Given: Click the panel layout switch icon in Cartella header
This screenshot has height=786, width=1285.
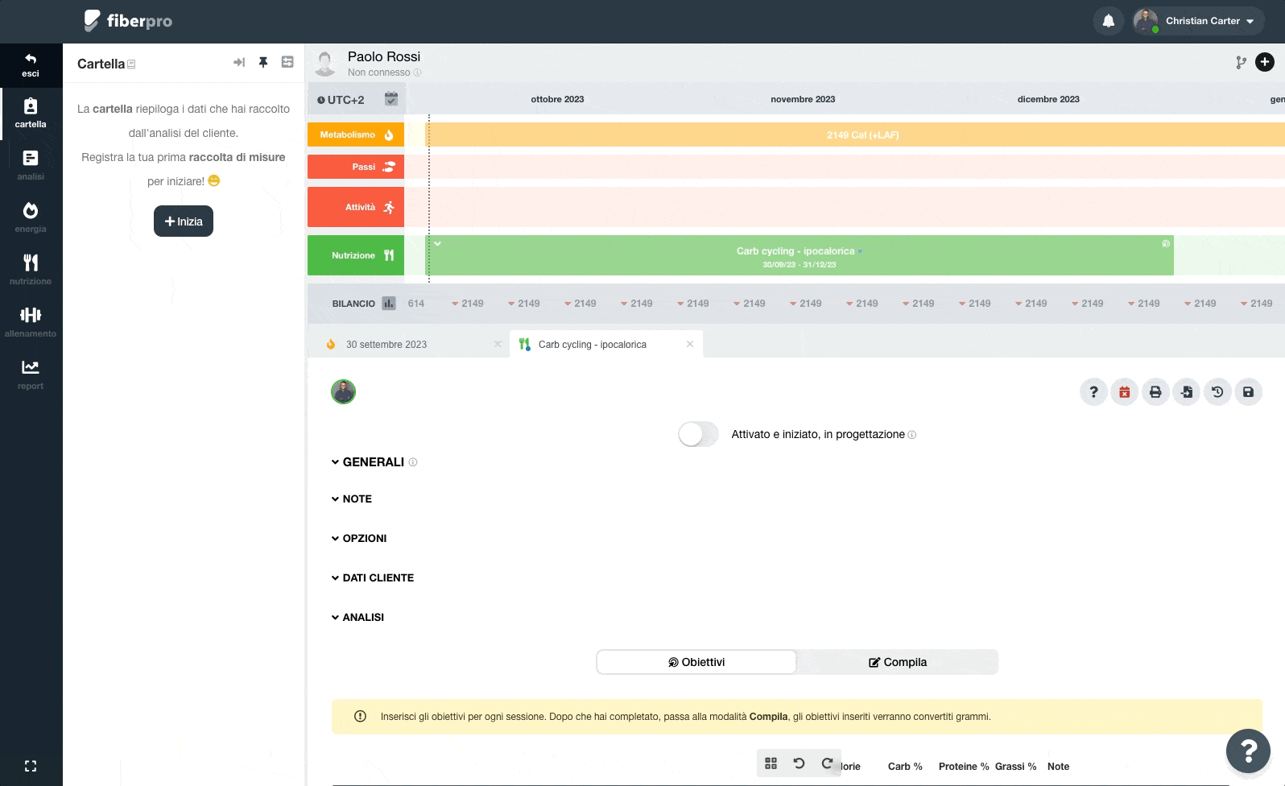Looking at the screenshot, I should pos(287,62).
